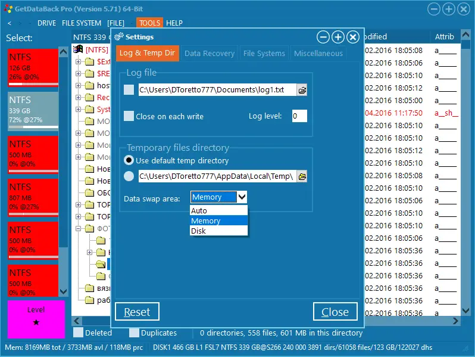475x357 pixels.
Task: Open the DRIVE menu
Action: pos(46,23)
